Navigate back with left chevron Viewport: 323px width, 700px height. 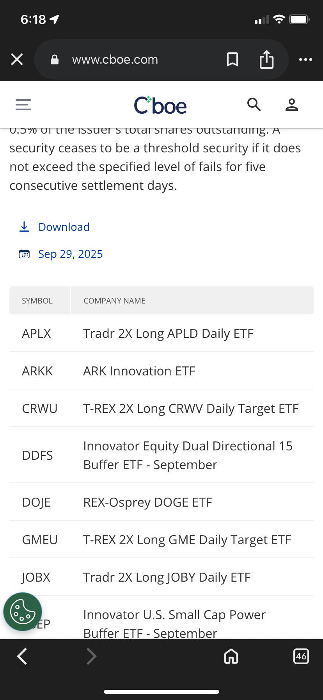[x=22, y=656]
